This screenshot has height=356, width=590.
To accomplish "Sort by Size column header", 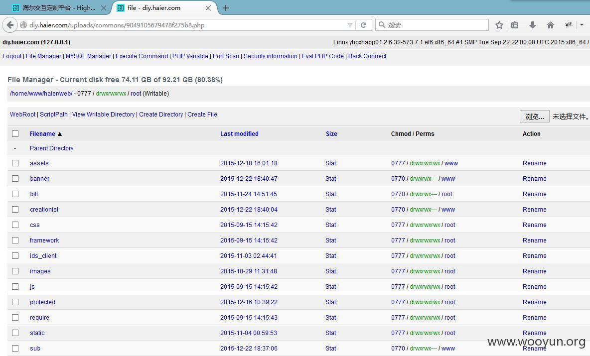I will [x=331, y=134].
